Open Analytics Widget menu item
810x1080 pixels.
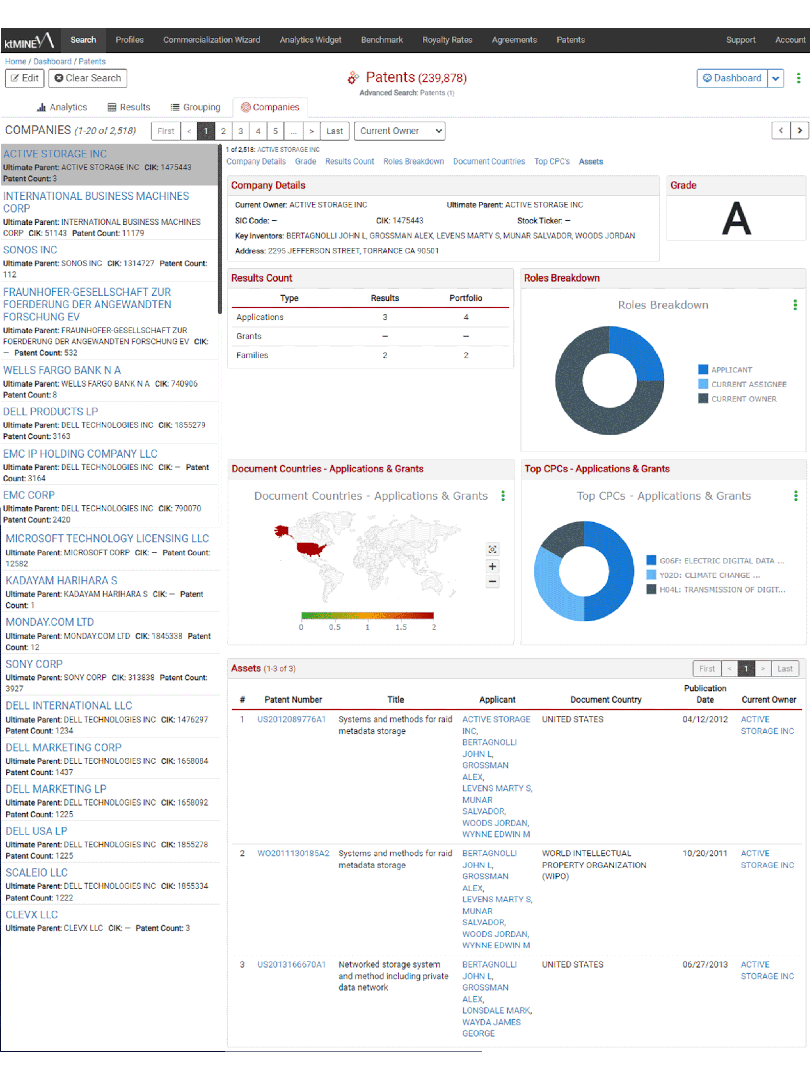pyautogui.click(x=310, y=40)
